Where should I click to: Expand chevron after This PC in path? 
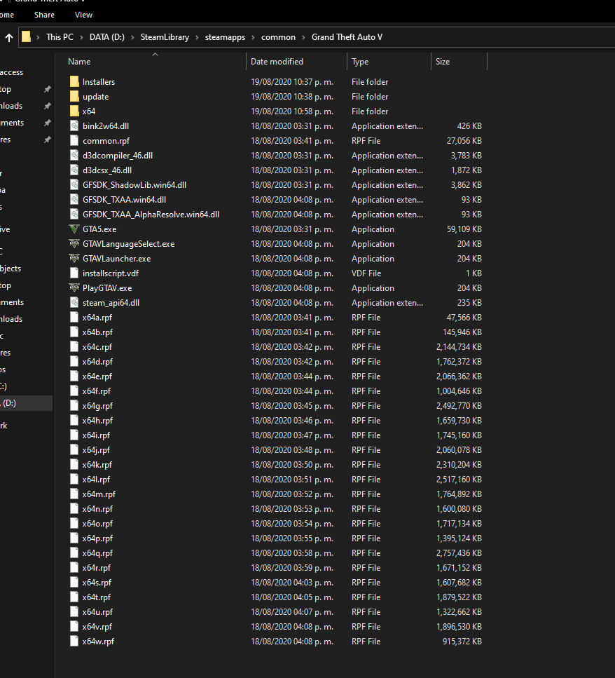point(82,37)
